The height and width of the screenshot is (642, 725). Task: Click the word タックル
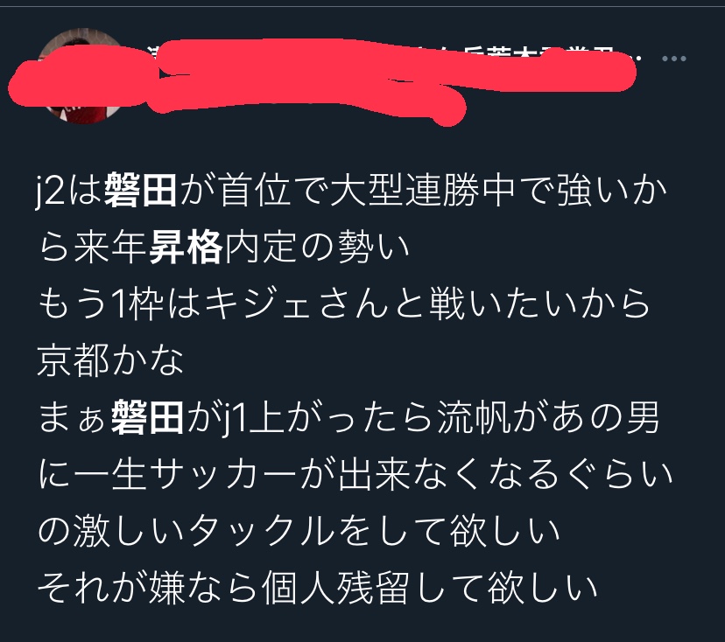(260, 531)
